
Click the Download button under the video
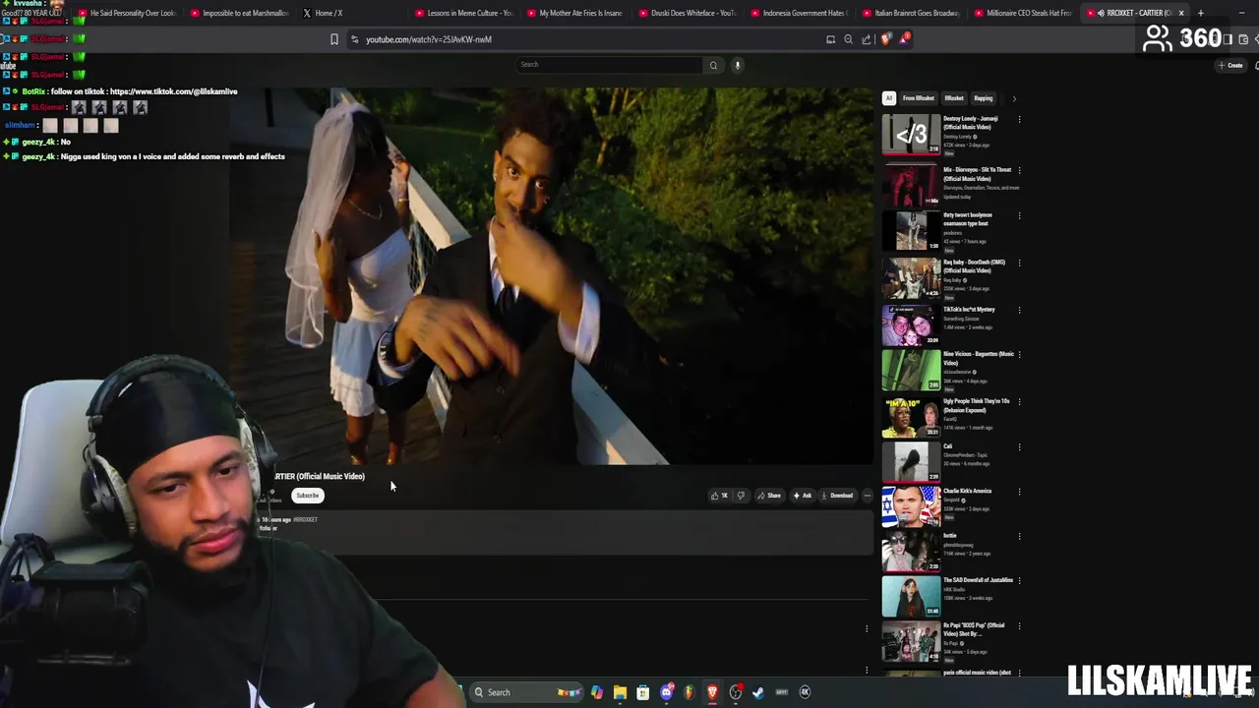point(837,496)
